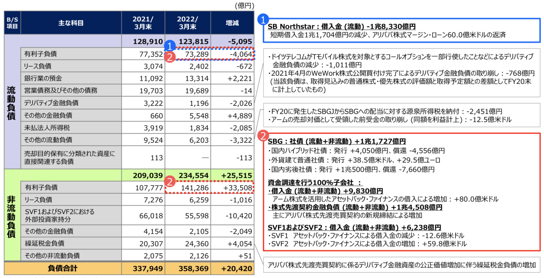
Task: Click the "2022/3月末" column header
Action: click(x=188, y=23)
